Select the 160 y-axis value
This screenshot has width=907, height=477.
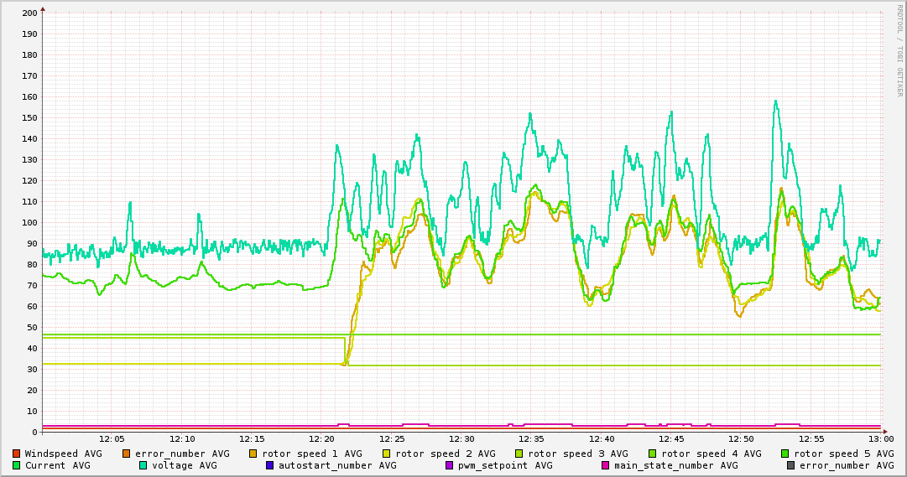[30, 97]
